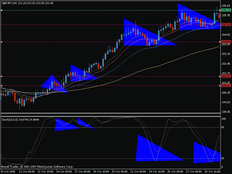Select the red 205.28 price level tag

coord(226,24)
